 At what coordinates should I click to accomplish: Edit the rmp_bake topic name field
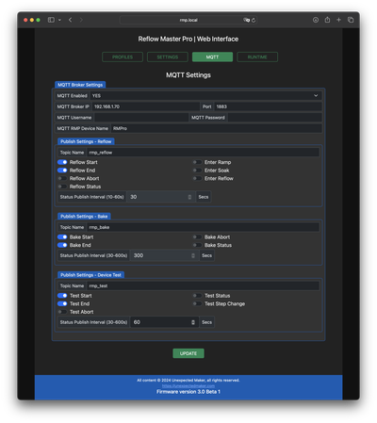tap(203, 227)
